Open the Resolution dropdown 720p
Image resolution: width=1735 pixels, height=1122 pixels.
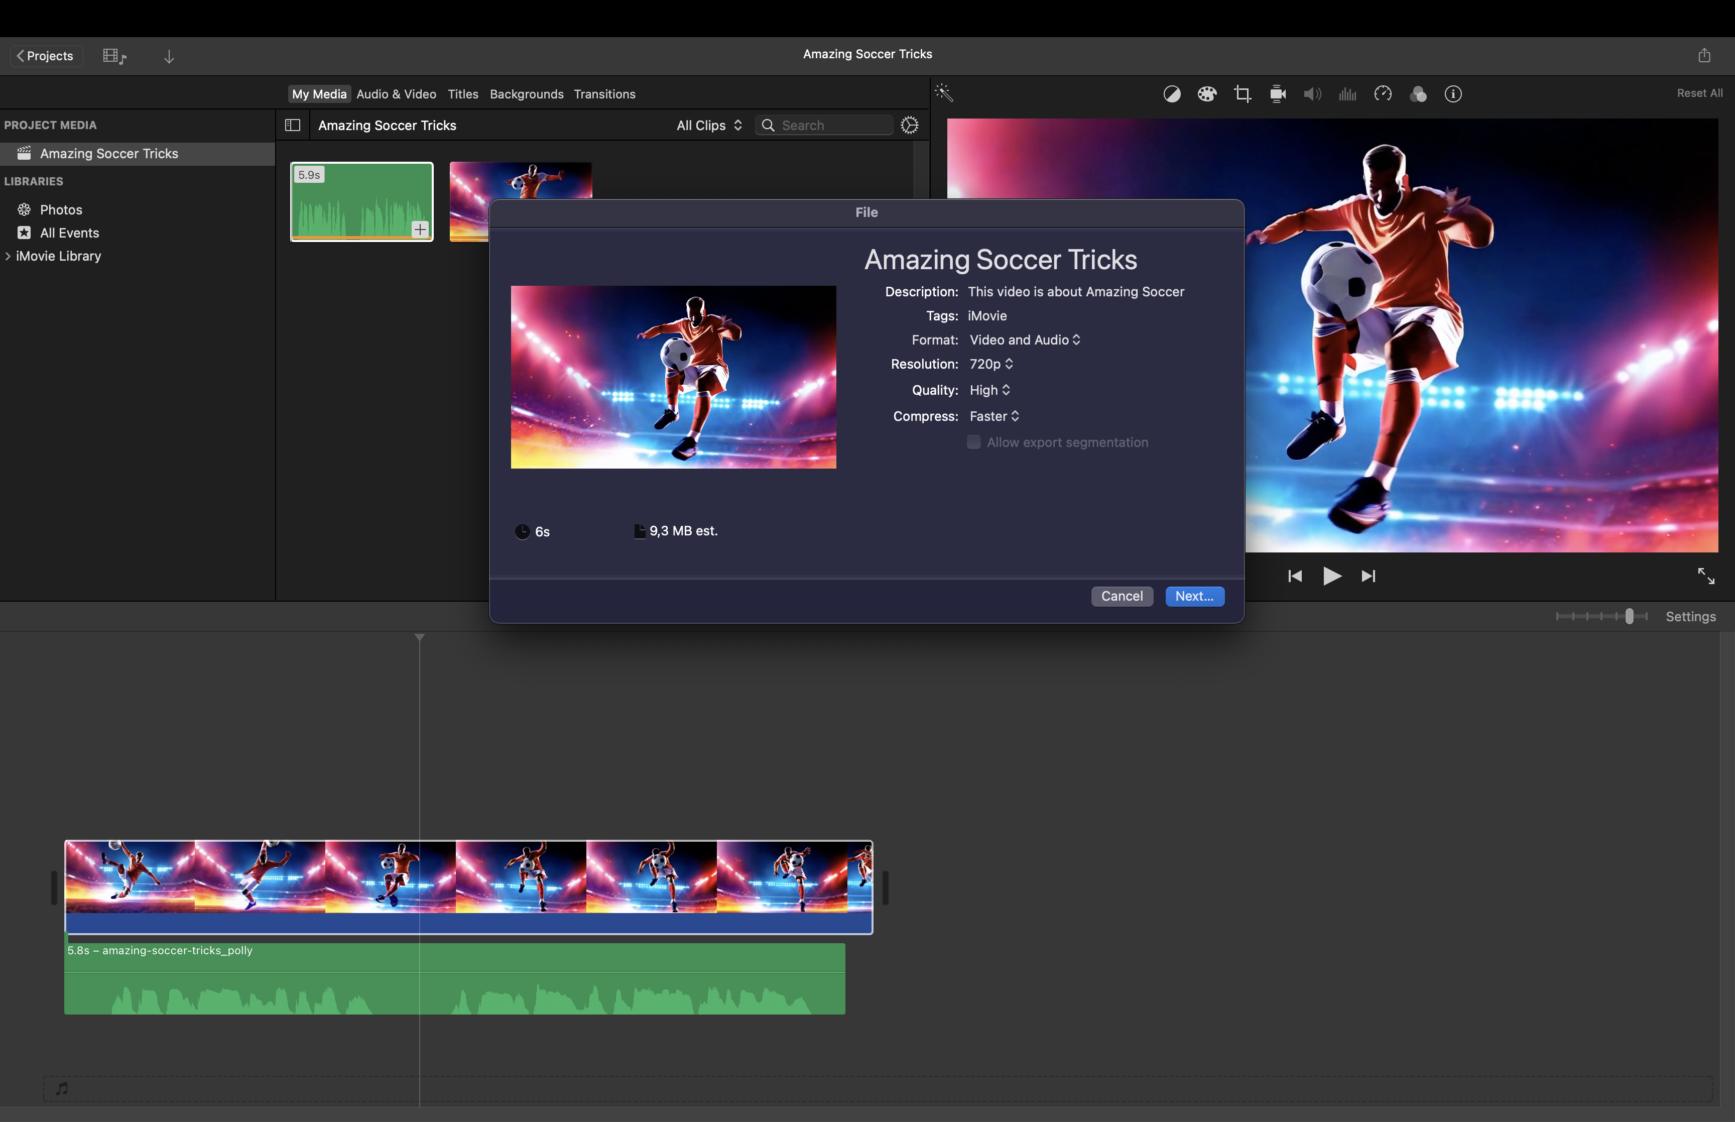991,364
